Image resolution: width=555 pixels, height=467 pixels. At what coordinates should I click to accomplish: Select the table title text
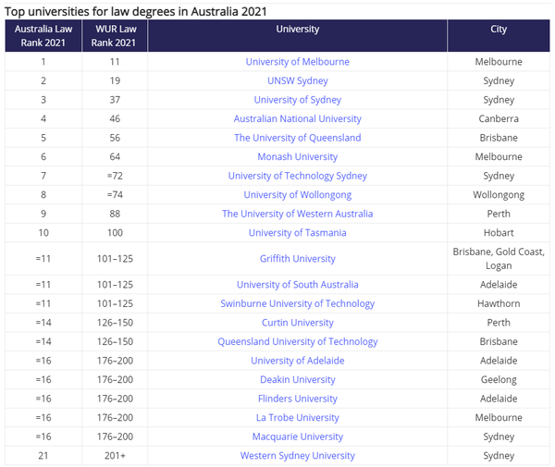[x=135, y=12]
